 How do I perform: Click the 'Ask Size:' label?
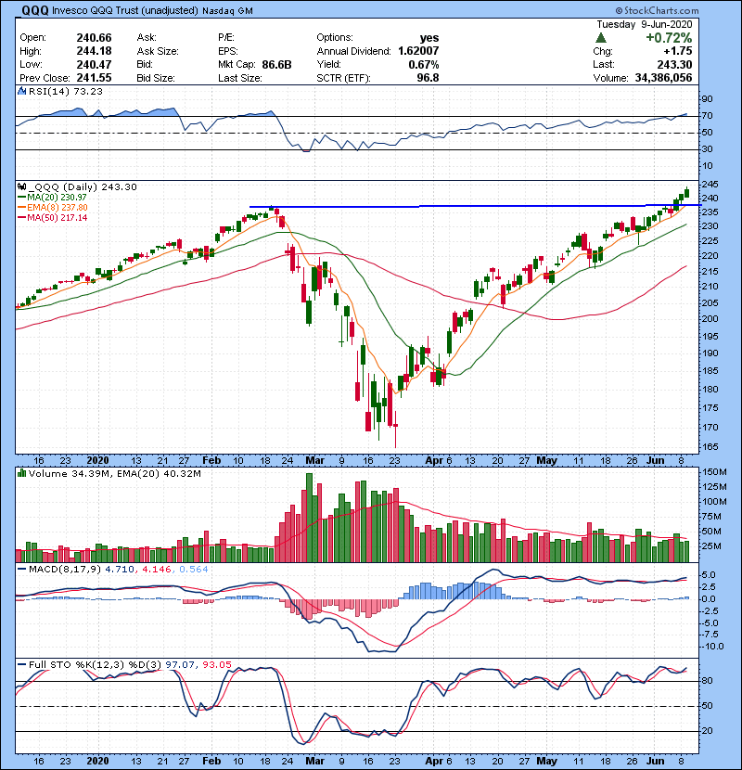click(x=157, y=51)
